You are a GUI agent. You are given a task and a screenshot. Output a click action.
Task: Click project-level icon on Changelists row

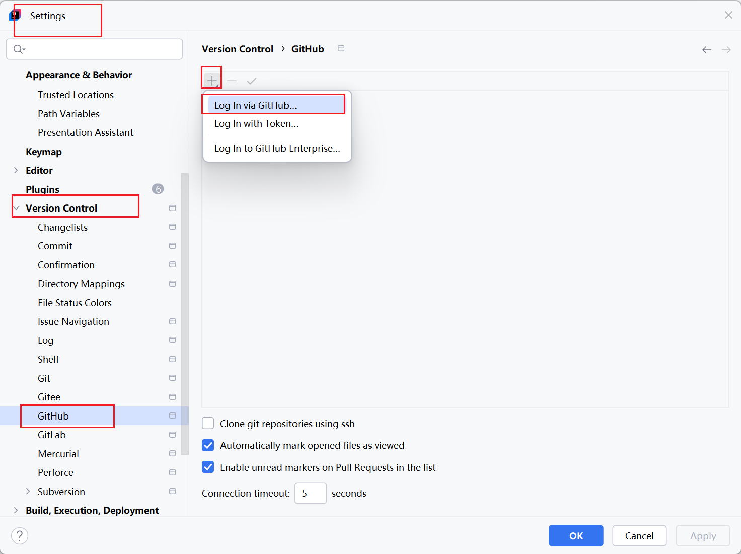pos(173,227)
